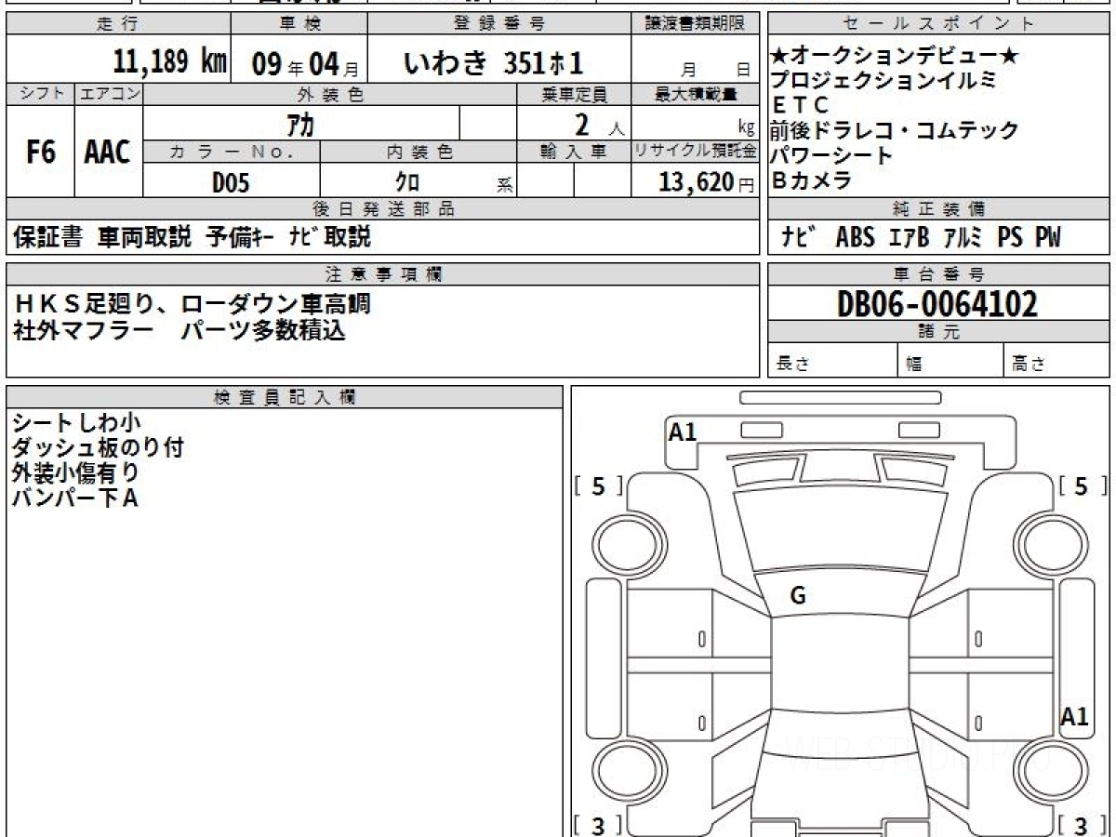
Task: Select the chassis number DB06-0064102
Action: [937, 304]
